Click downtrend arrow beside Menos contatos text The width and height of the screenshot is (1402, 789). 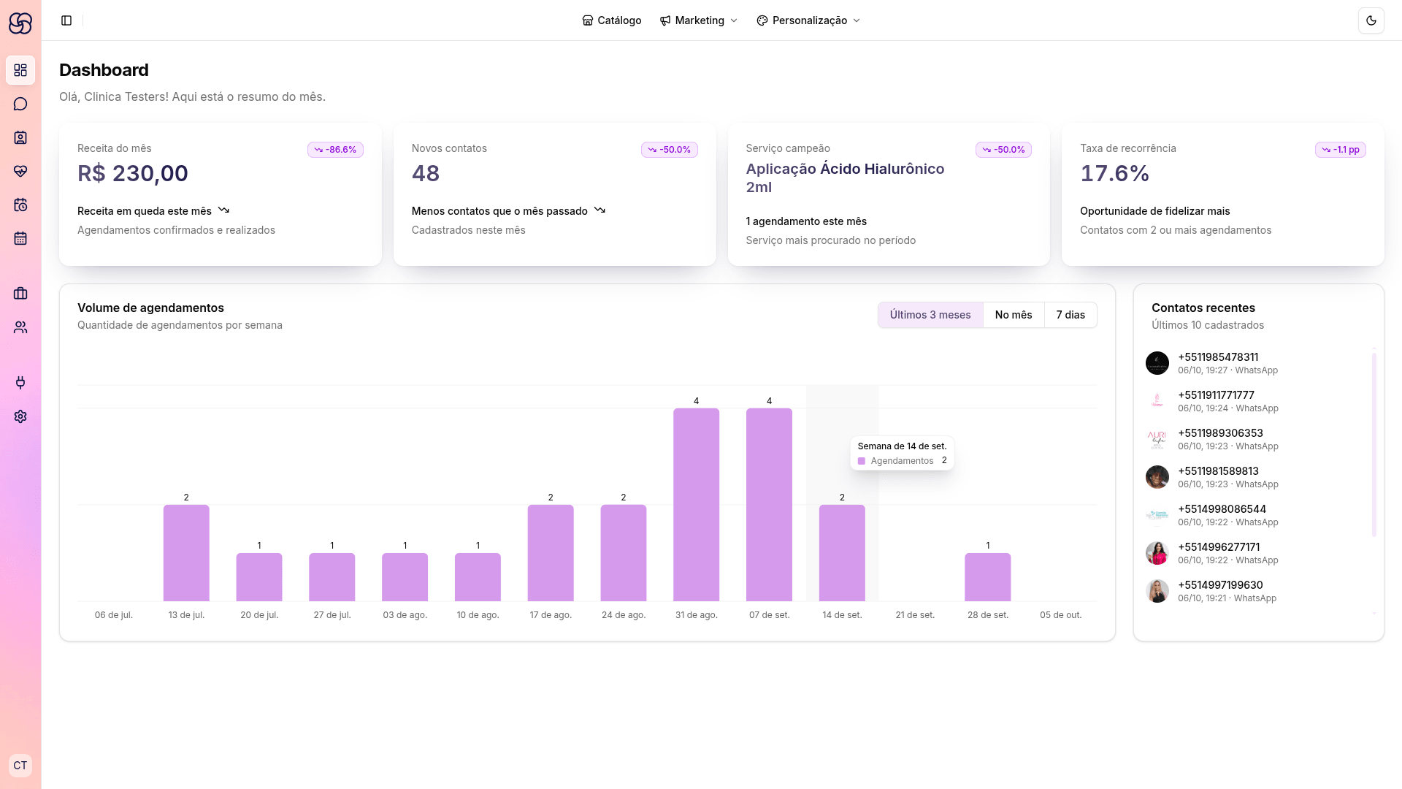point(600,210)
